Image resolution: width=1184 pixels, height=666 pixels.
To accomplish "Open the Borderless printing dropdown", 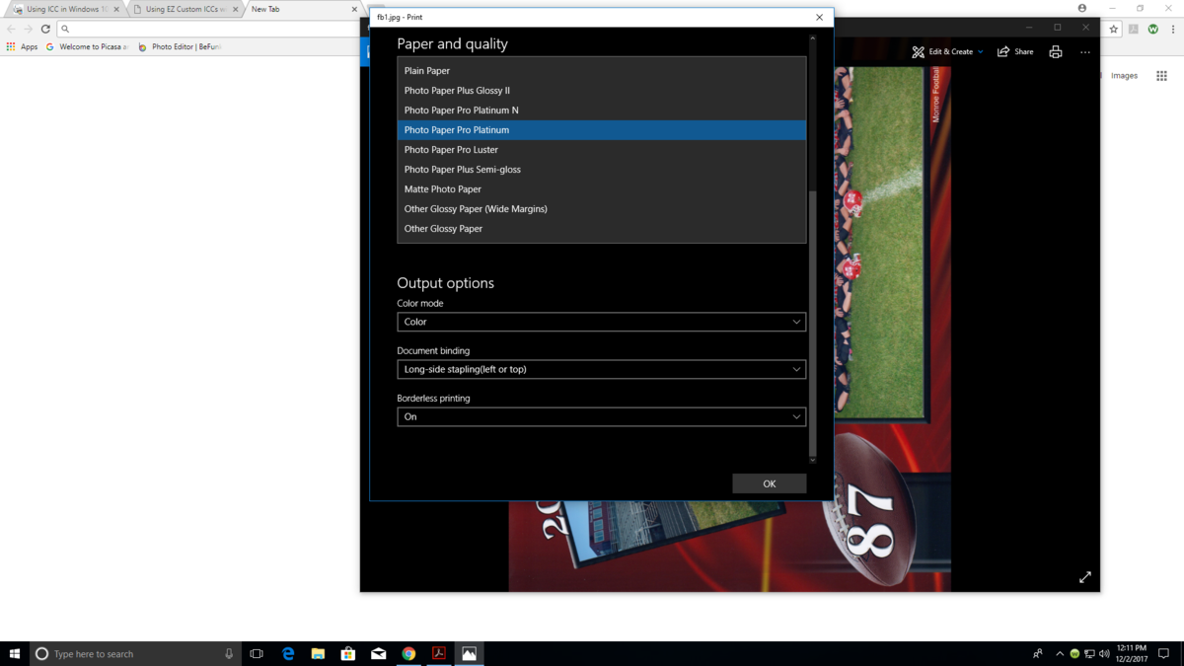I will 601,416.
